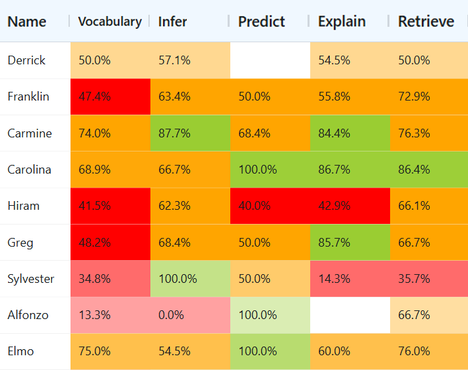The width and height of the screenshot is (468, 370).
Task: Click the Vocabulary column header
Action: [x=109, y=21]
